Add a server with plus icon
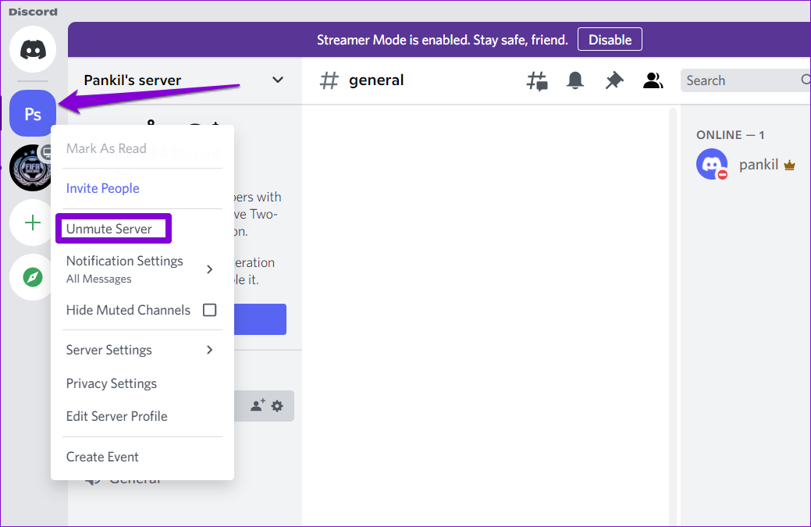Screen dimensions: 811x527 (x=33, y=223)
